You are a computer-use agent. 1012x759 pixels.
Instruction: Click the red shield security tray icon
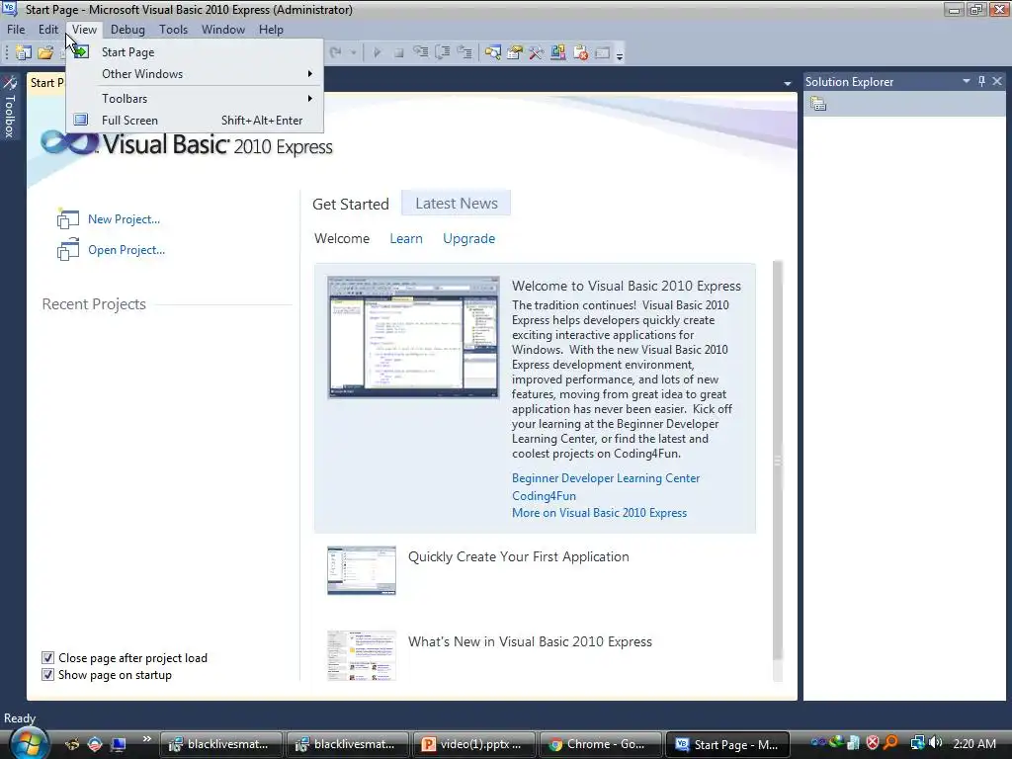point(873,743)
